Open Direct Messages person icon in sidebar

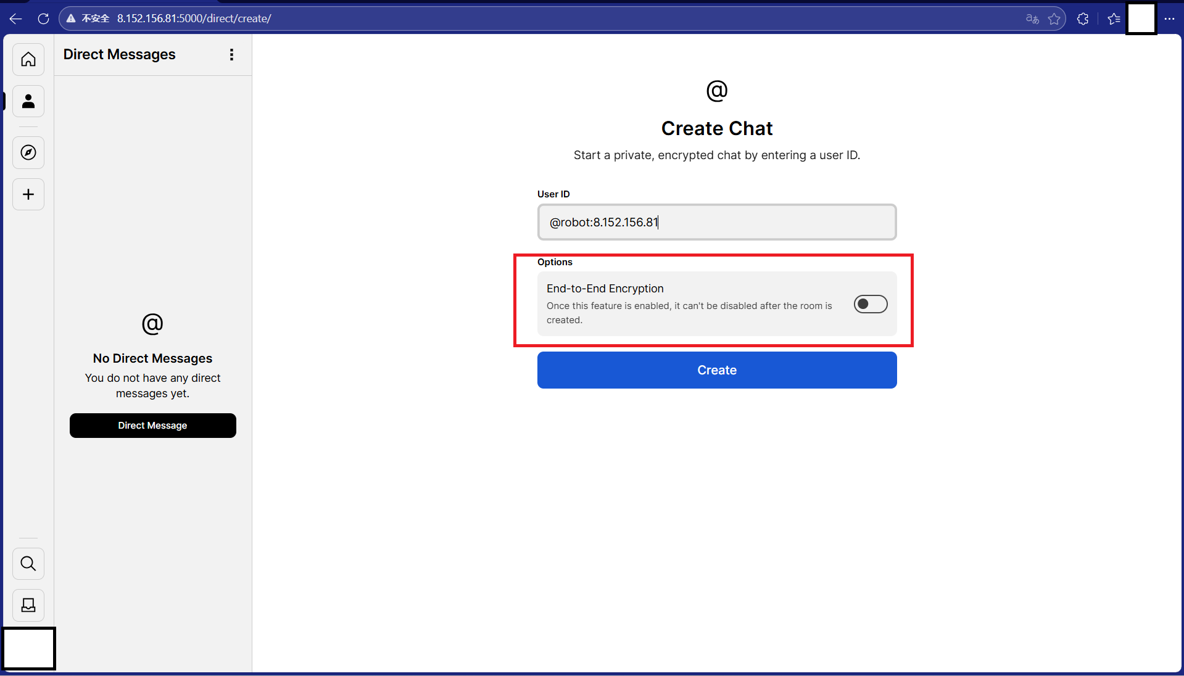click(x=28, y=101)
